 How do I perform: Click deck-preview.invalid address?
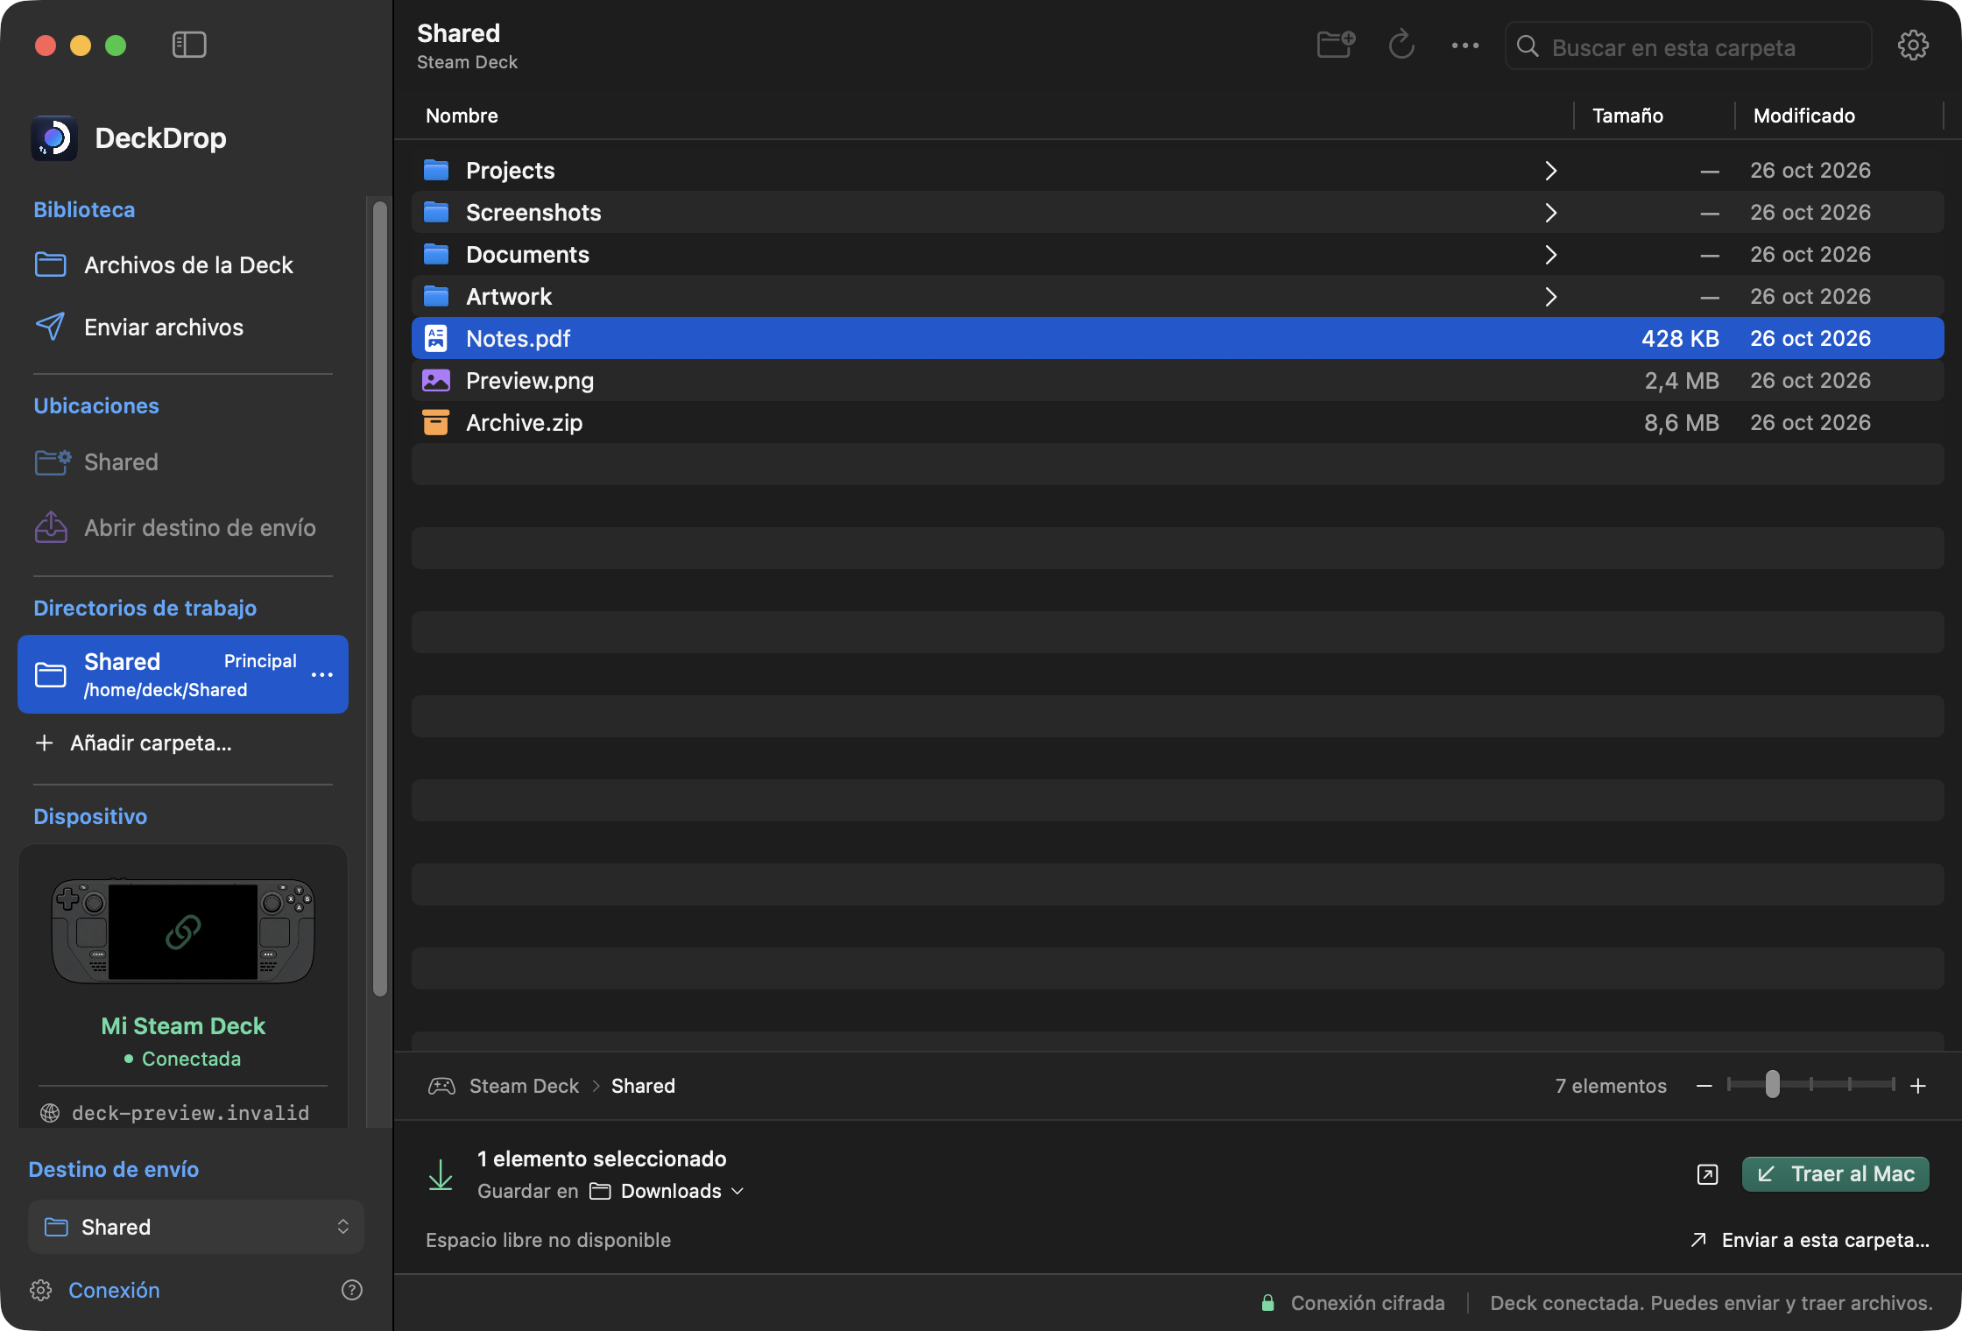[190, 1113]
